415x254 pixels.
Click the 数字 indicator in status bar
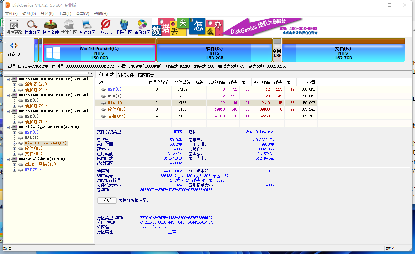tap(390, 249)
